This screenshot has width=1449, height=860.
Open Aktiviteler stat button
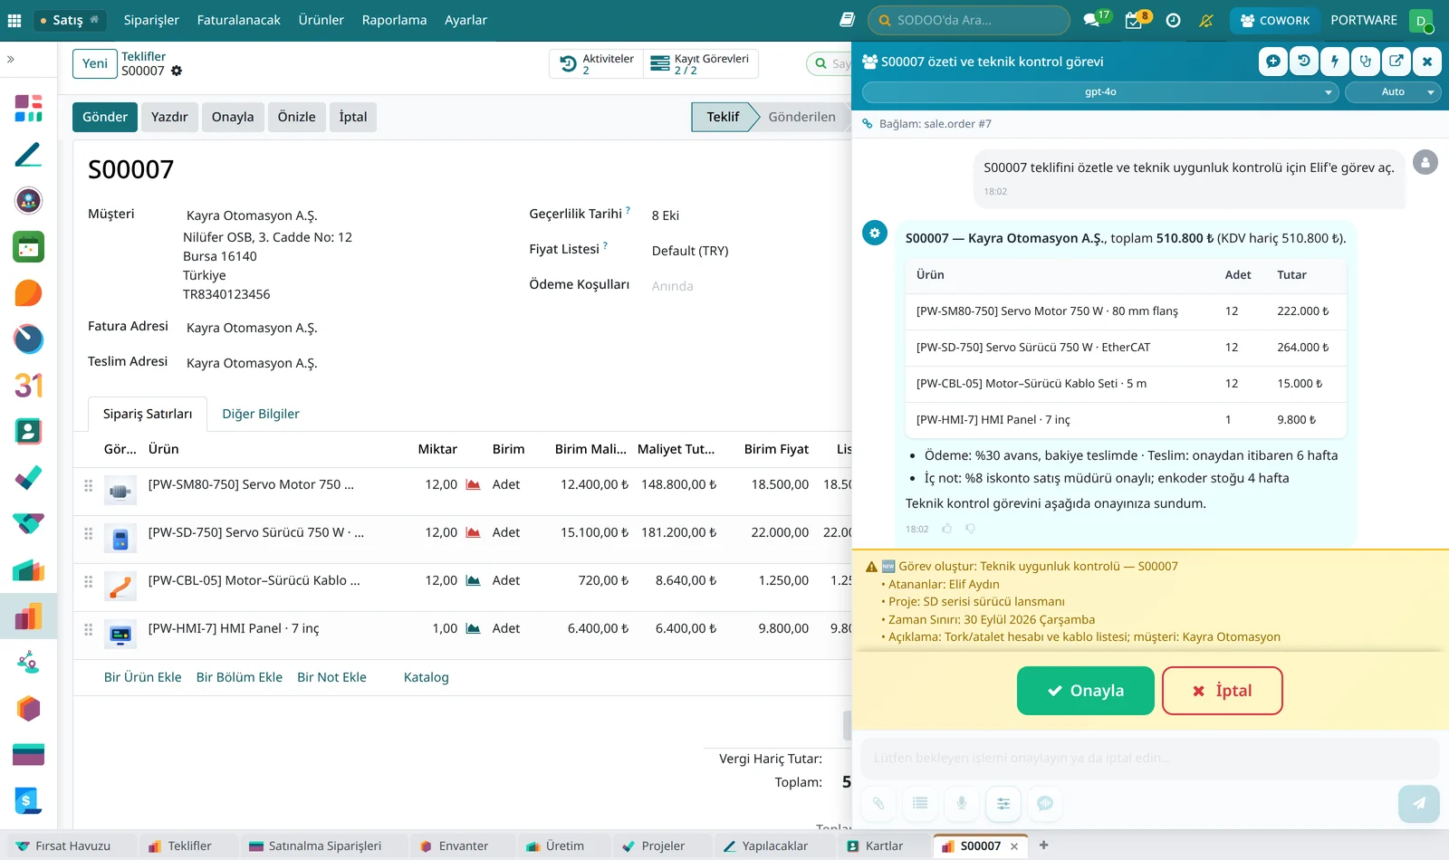click(x=596, y=63)
